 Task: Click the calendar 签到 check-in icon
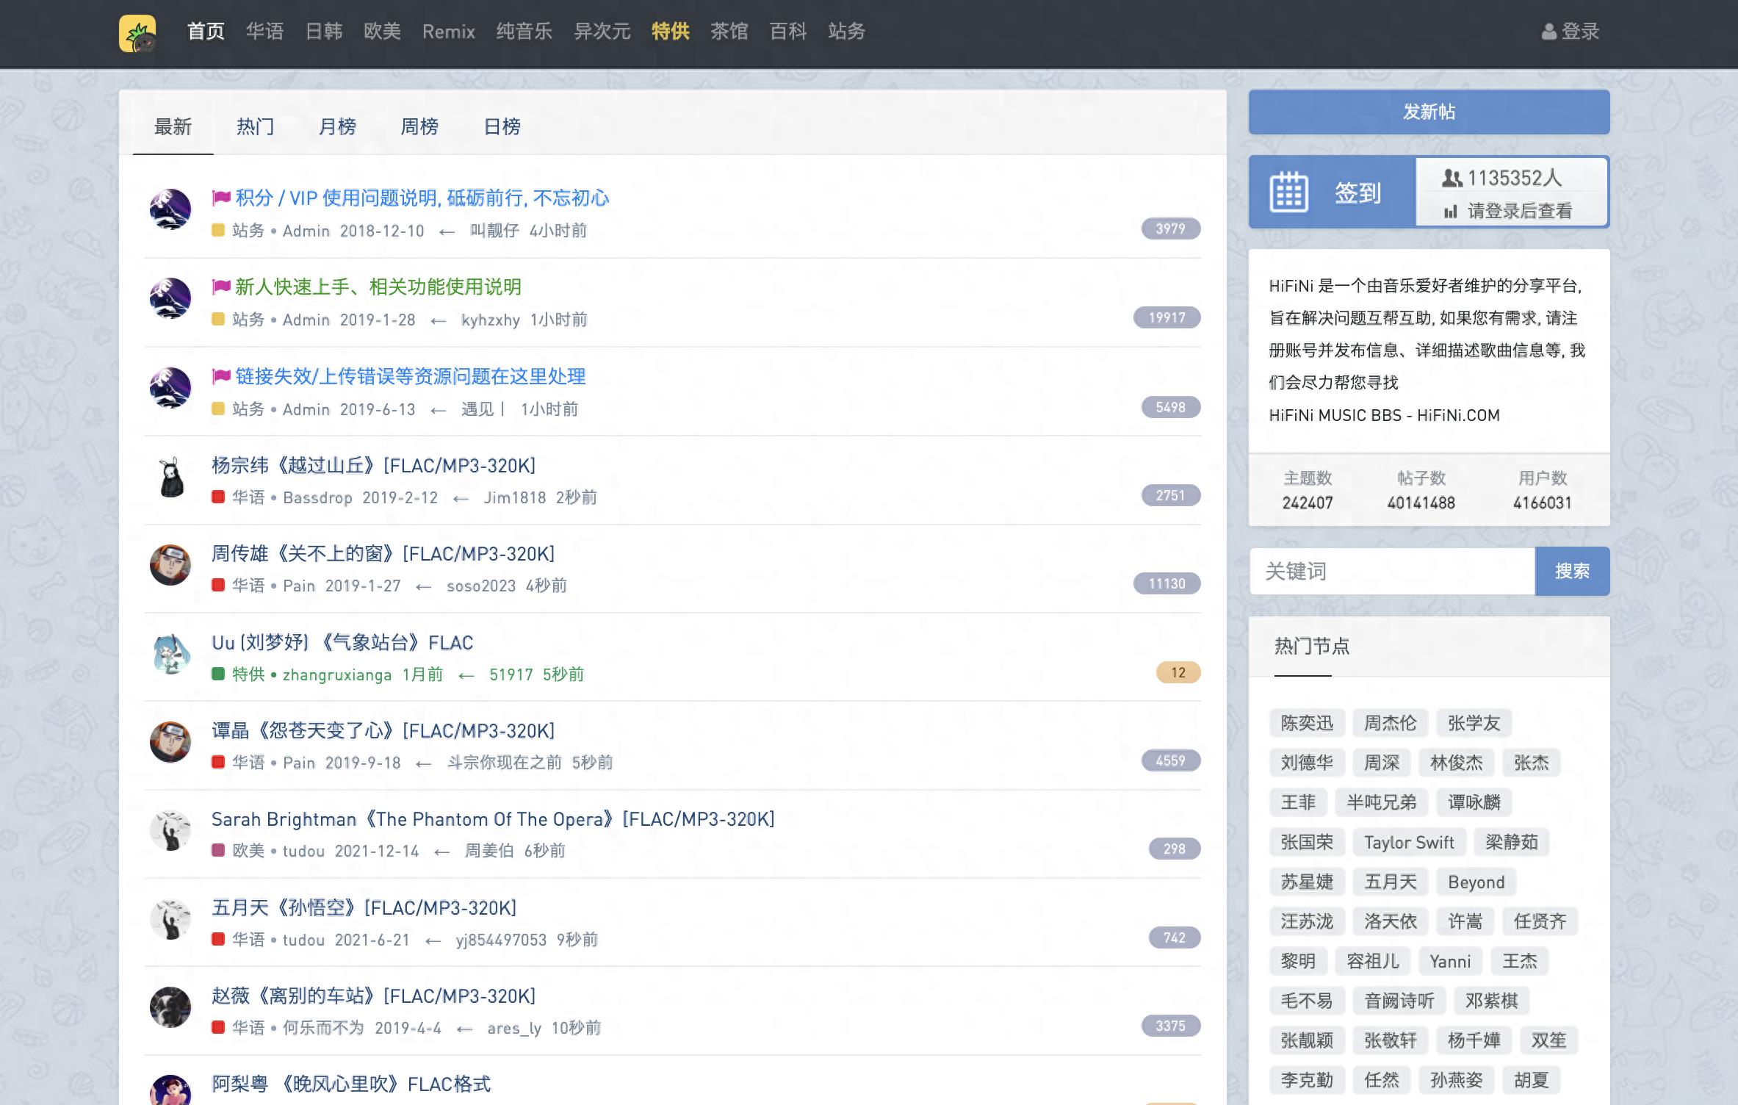[x=1288, y=192]
